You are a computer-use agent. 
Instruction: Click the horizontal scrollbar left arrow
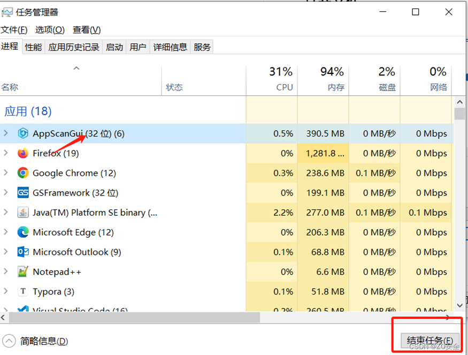tap(3, 318)
